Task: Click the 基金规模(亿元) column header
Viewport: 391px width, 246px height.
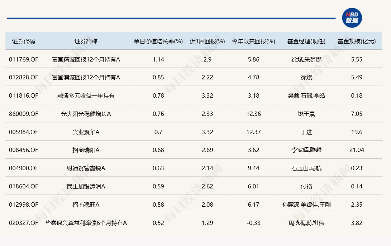Action: [357, 41]
